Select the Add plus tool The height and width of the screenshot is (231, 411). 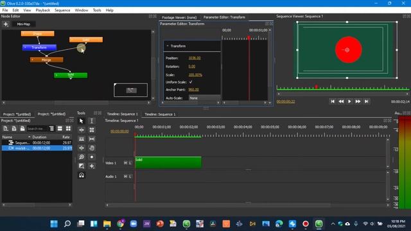point(92,166)
